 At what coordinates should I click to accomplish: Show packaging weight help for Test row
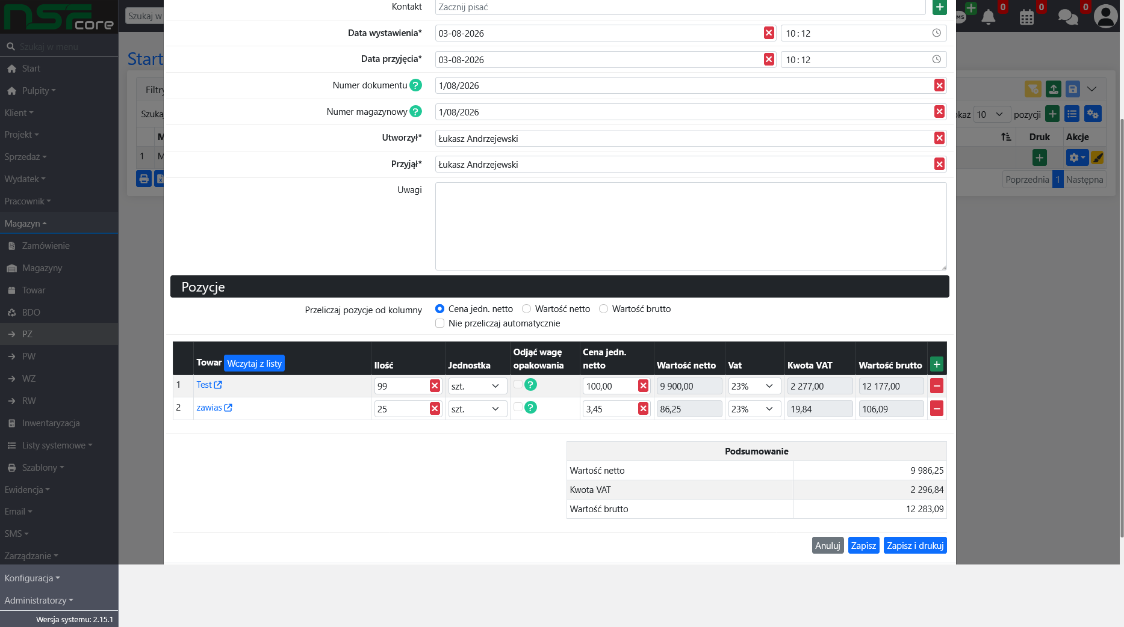click(530, 385)
